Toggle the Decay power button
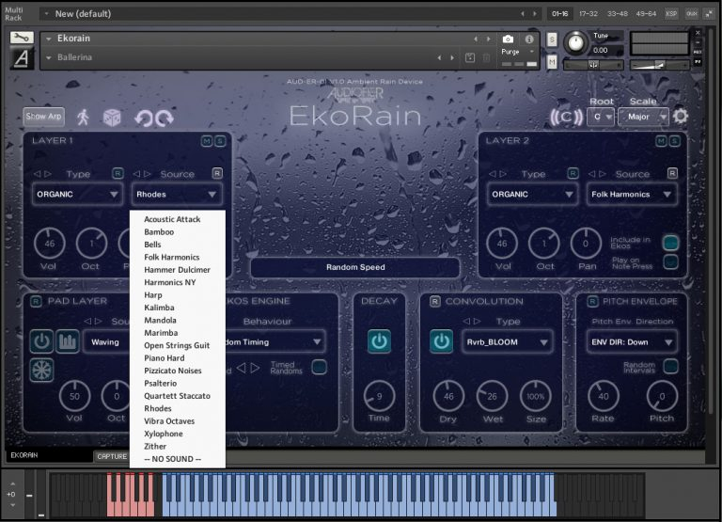The width and height of the screenshot is (722, 522). (379, 341)
